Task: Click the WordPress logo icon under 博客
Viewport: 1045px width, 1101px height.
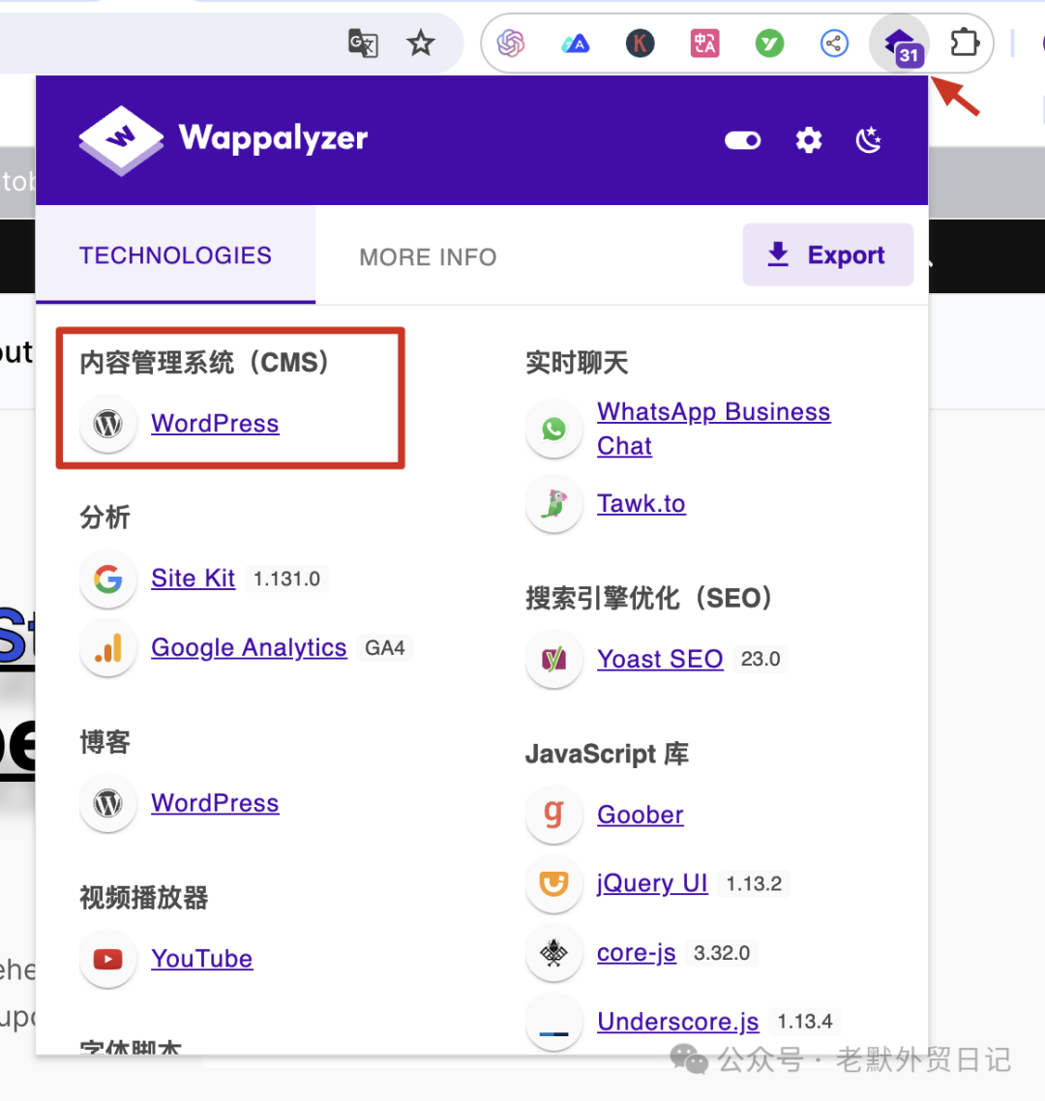Action: (108, 803)
